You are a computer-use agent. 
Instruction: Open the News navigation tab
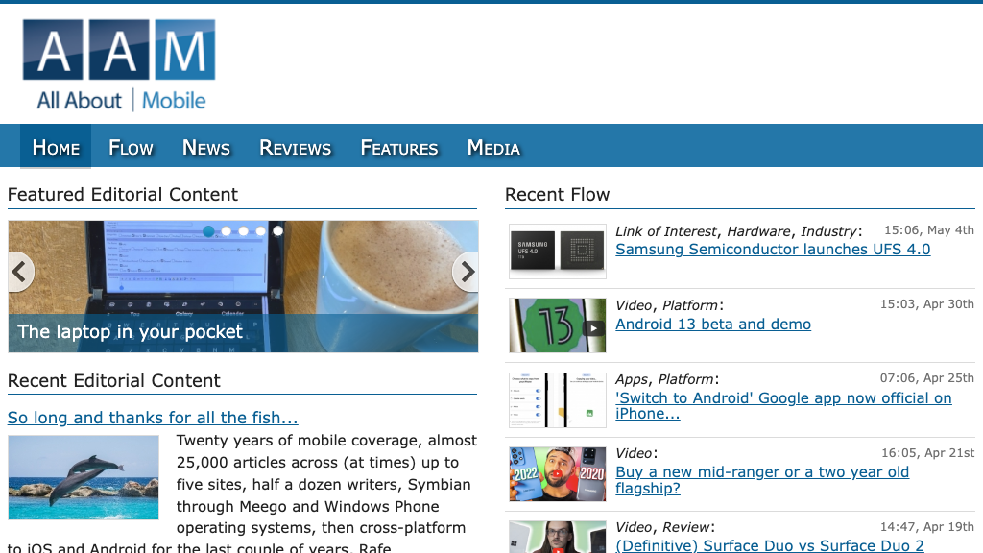(206, 147)
